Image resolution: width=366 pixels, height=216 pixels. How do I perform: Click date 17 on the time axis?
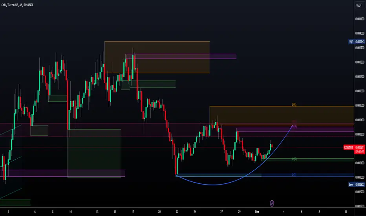tap(133, 212)
